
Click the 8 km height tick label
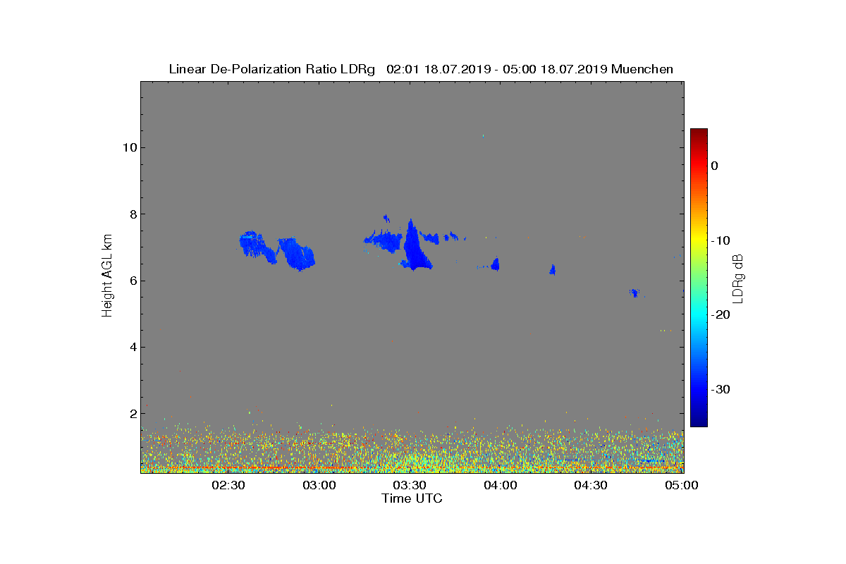pos(132,214)
